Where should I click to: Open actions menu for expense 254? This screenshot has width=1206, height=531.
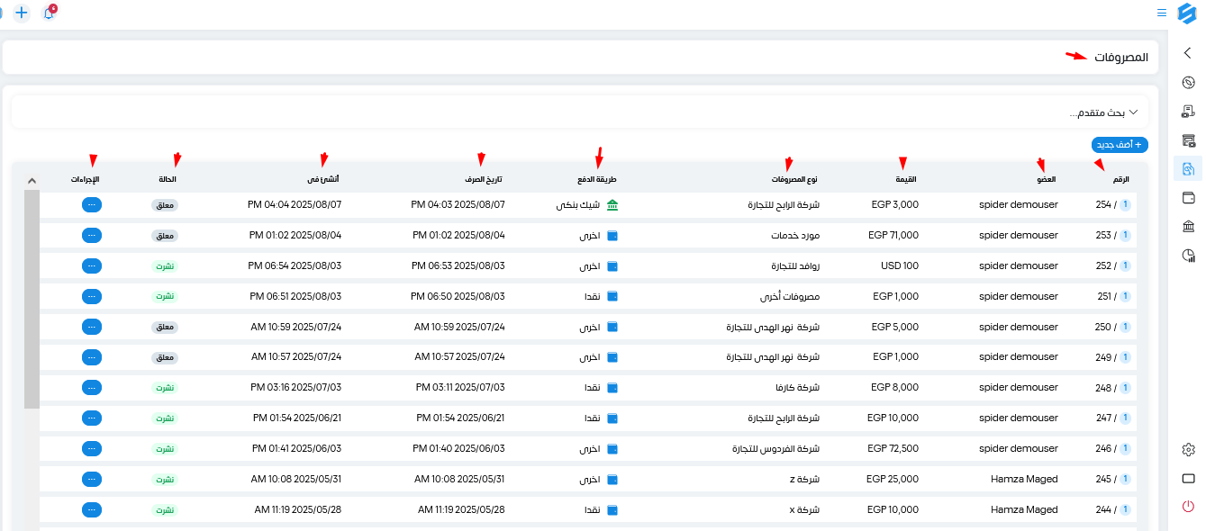click(x=92, y=205)
